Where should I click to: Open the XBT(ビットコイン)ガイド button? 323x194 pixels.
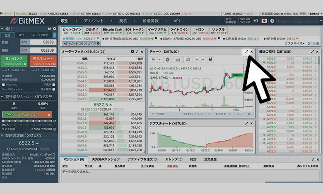tap(81, 43)
